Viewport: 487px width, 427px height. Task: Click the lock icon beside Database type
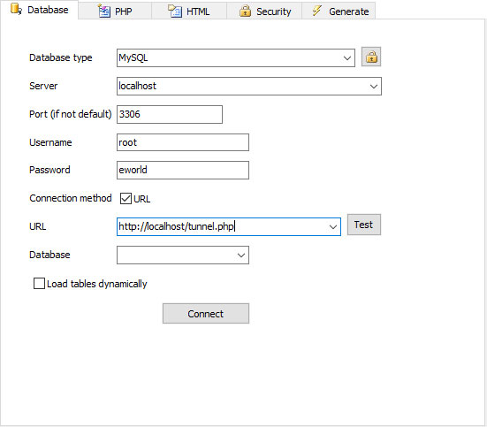(x=371, y=57)
